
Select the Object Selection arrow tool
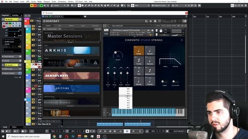tap(79, 5)
